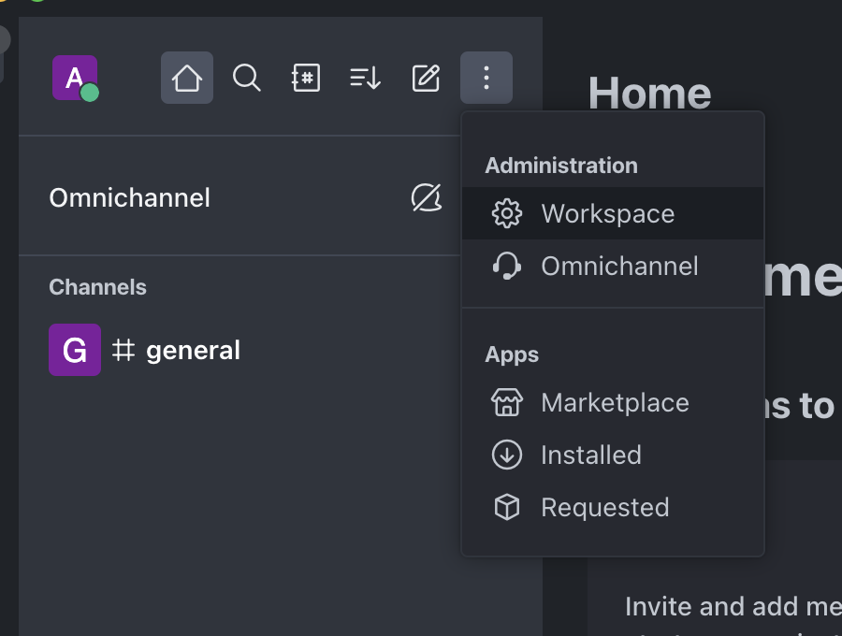The height and width of the screenshot is (636, 842).
Task: Click the general channel G avatar
Action: [75, 350]
